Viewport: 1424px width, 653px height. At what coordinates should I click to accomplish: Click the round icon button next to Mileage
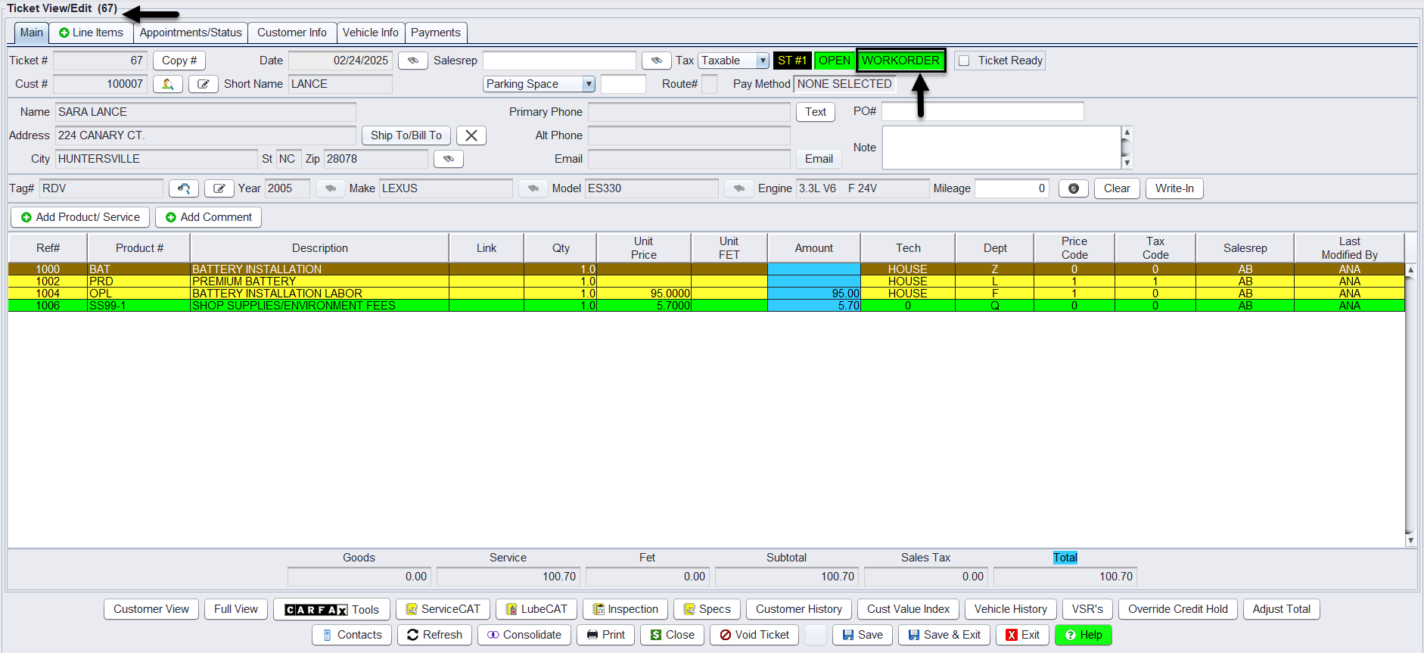pyautogui.click(x=1072, y=188)
